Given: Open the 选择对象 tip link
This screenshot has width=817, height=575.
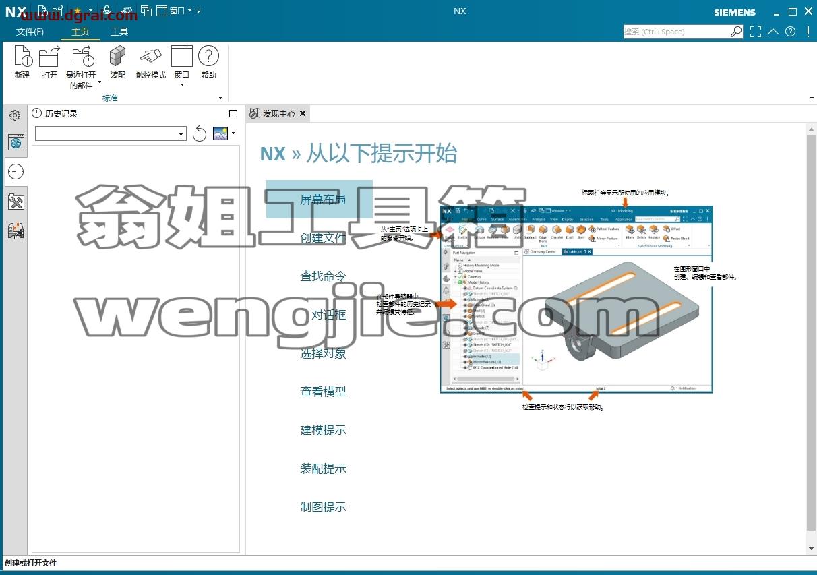Looking at the screenshot, I should point(323,353).
